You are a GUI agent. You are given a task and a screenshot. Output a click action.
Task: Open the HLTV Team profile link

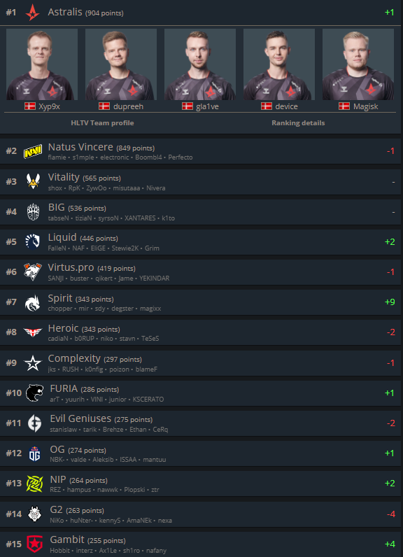102,123
